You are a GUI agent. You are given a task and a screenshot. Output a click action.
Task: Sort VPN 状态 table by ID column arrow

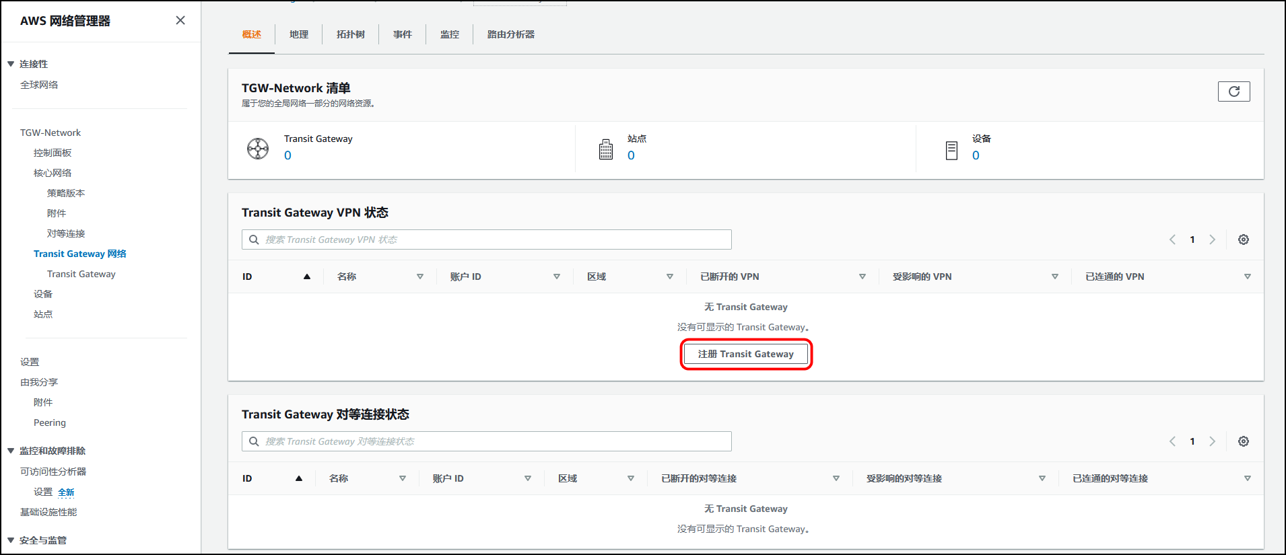(307, 276)
